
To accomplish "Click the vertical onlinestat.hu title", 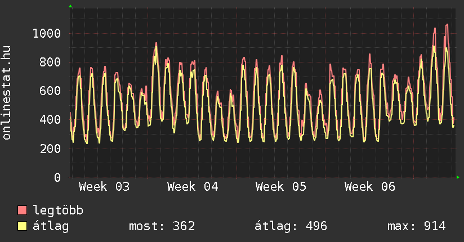I will pos(7,92).
